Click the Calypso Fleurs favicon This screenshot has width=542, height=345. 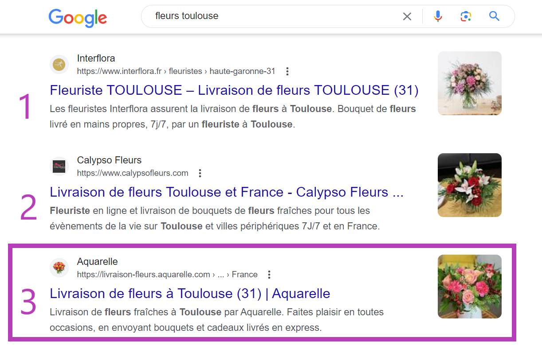(59, 167)
